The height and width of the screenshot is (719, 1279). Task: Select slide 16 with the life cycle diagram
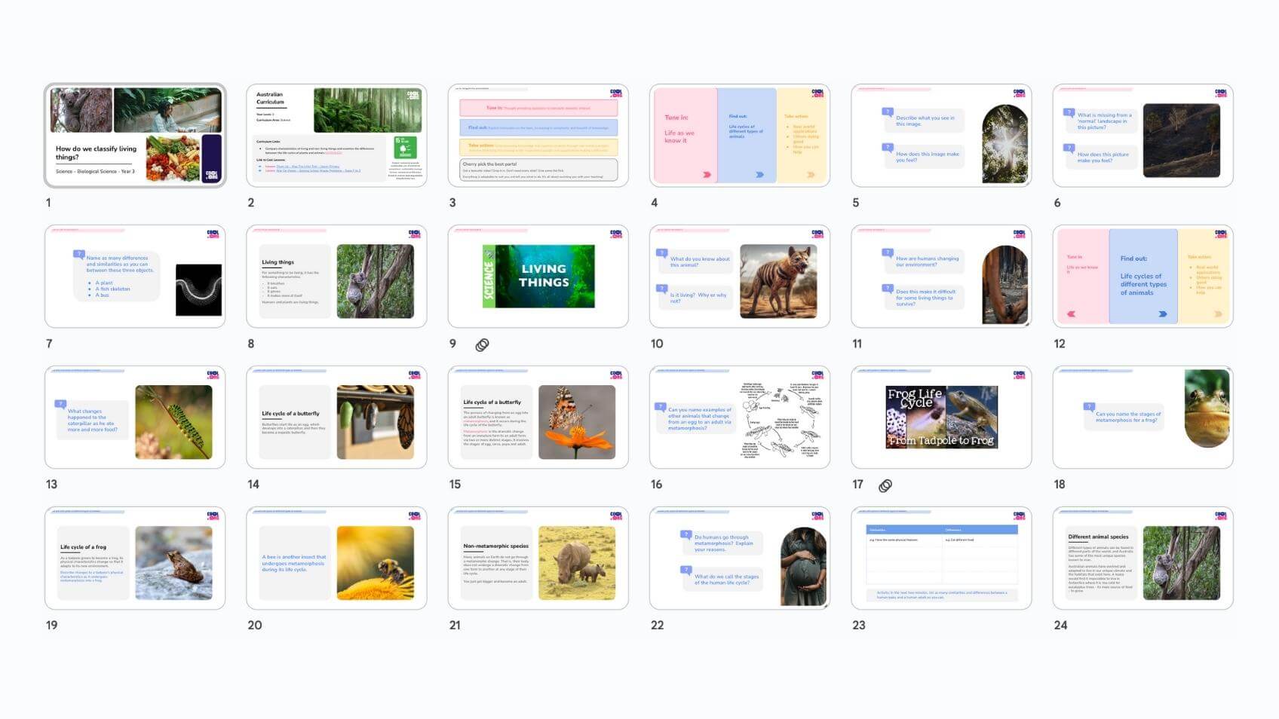click(739, 418)
